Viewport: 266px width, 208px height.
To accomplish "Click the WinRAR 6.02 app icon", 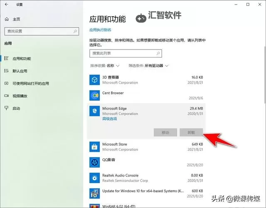I will coord(94,206).
